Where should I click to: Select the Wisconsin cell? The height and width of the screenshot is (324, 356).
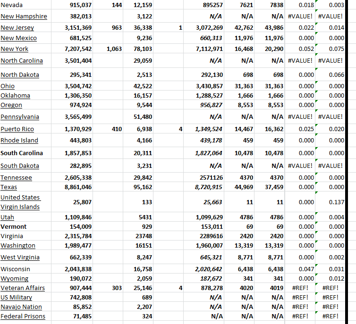[x=25, y=269]
